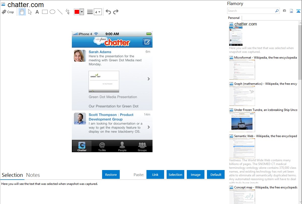The image size is (302, 204).
Task: Open the line width 4 dropdown
Action: coord(98,12)
